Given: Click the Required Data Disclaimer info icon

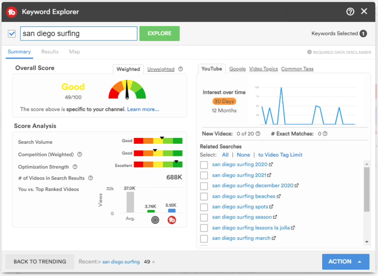Looking at the screenshot, I should (x=309, y=52).
